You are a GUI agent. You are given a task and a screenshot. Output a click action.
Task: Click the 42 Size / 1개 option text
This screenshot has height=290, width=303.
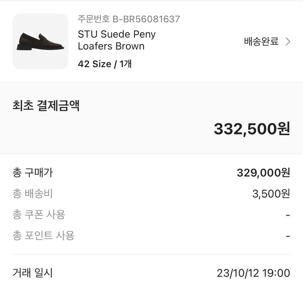point(105,64)
